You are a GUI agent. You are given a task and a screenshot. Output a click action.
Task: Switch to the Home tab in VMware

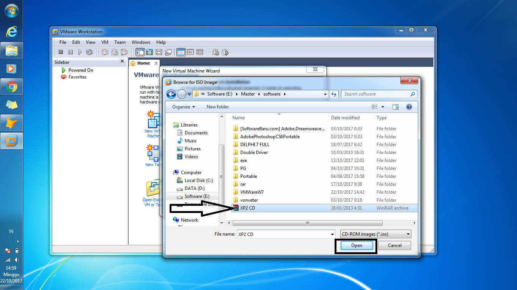(143, 63)
